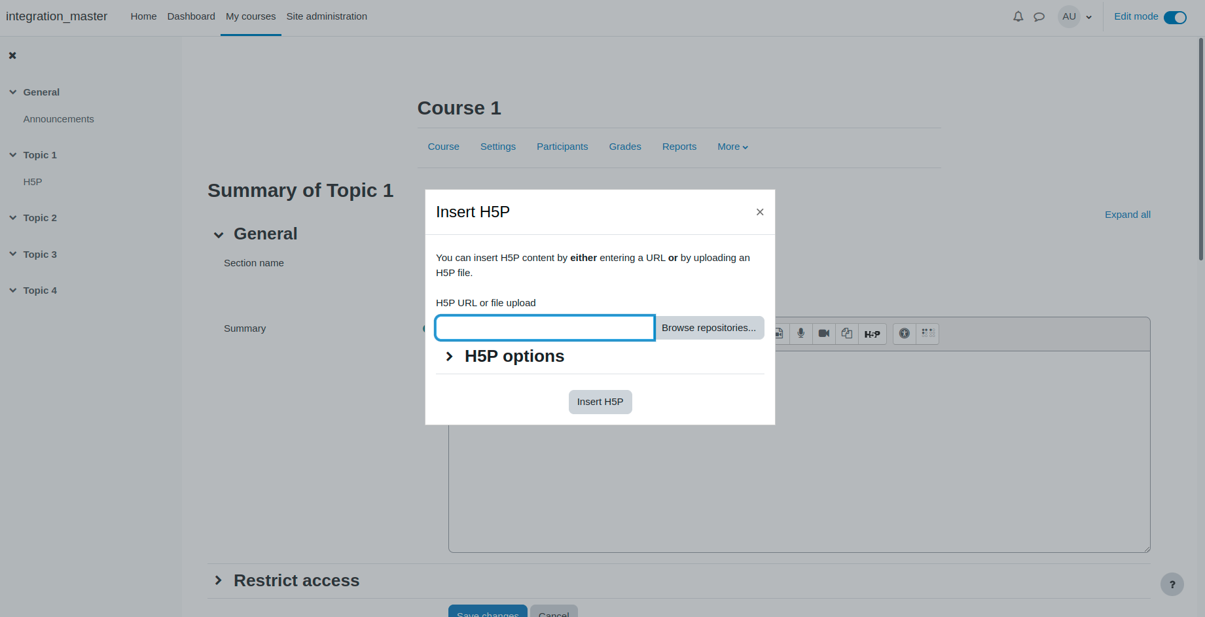Click the record audio microphone icon
Image resolution: width=1205 pixels, height=617 pixels.
800,334
